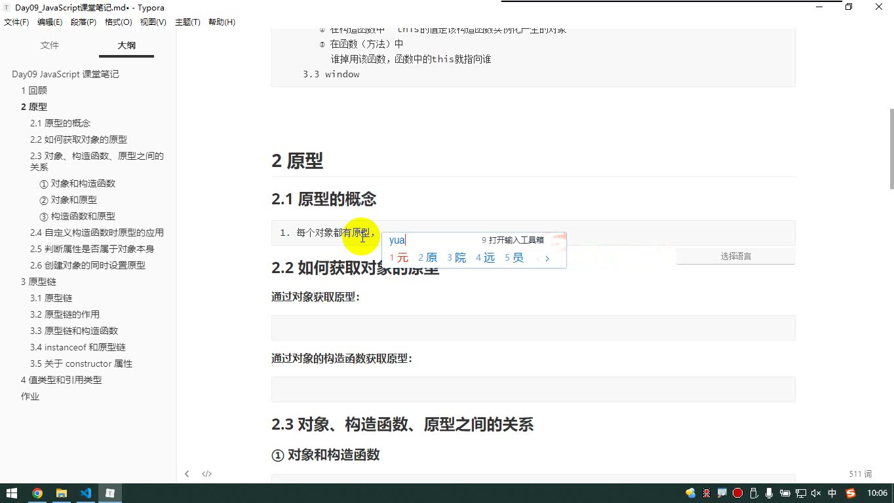Switch to the 文件 sidebar tab
This screenshot has height=503, width=894.
click(x=50, y=45)
